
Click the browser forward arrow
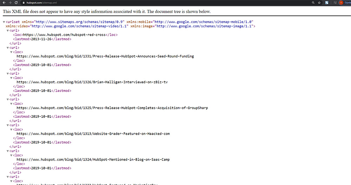coord(10,3)
